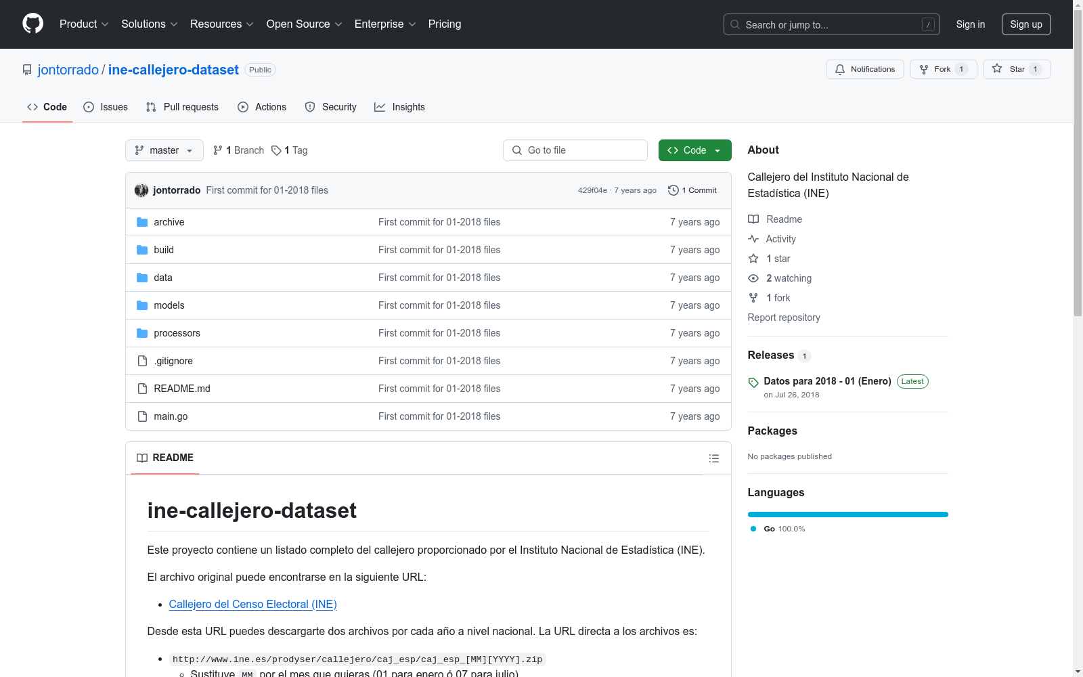
Task: View the 1 Commit history
Action: (x=692, y=190)
